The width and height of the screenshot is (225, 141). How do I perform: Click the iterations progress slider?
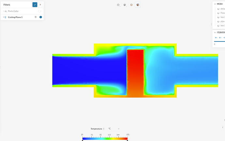(x=219, y=41)
